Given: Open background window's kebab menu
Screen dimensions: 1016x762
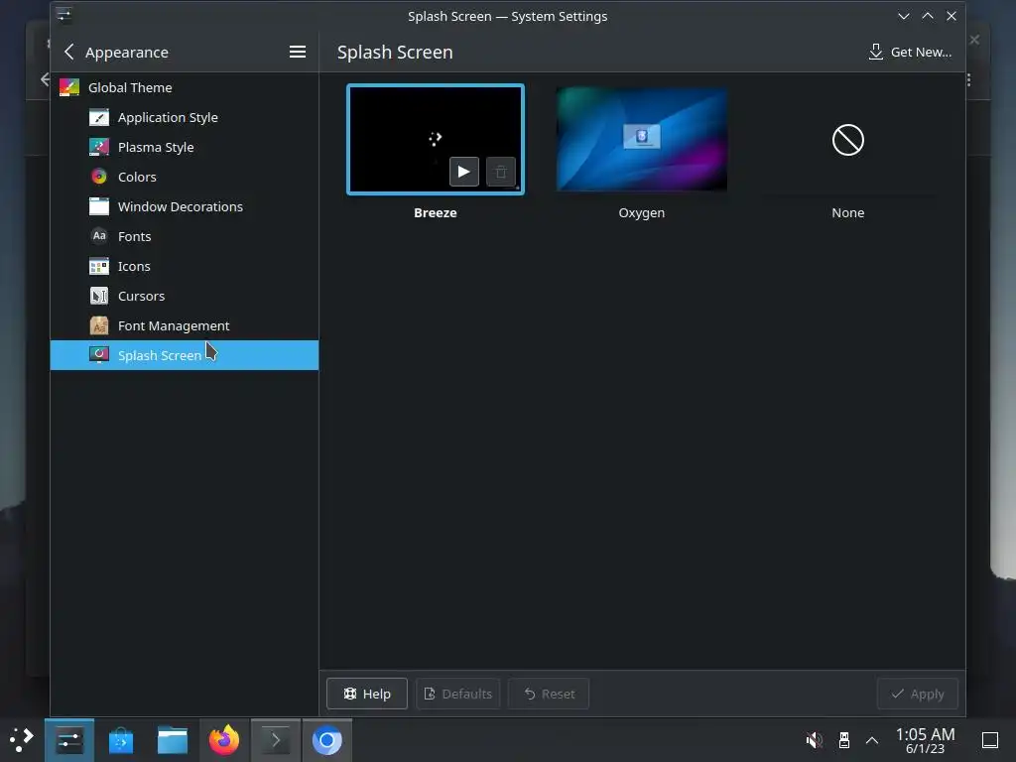Looking at the screenshot, I should tap(968, 79).
